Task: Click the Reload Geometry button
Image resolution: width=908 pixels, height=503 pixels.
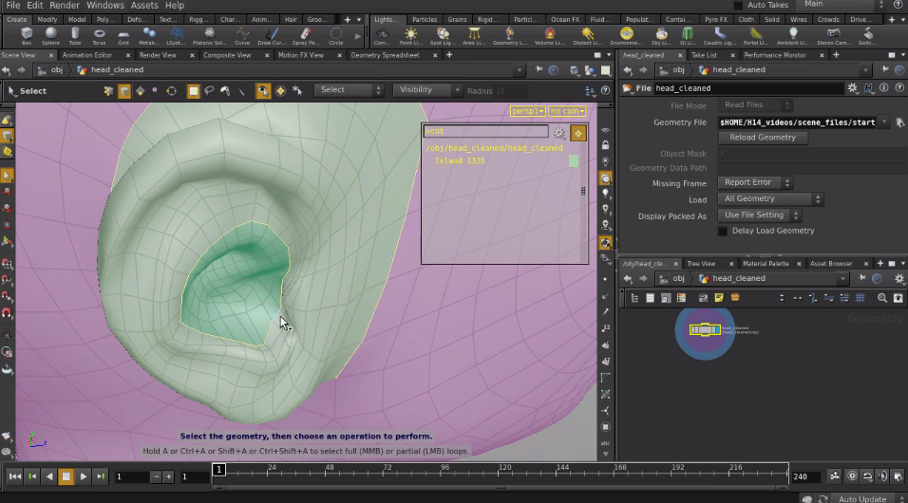Action: pyautogui.click(x=763, y=138)
